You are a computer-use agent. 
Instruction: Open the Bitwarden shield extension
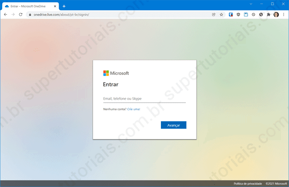tap(231, 15)
